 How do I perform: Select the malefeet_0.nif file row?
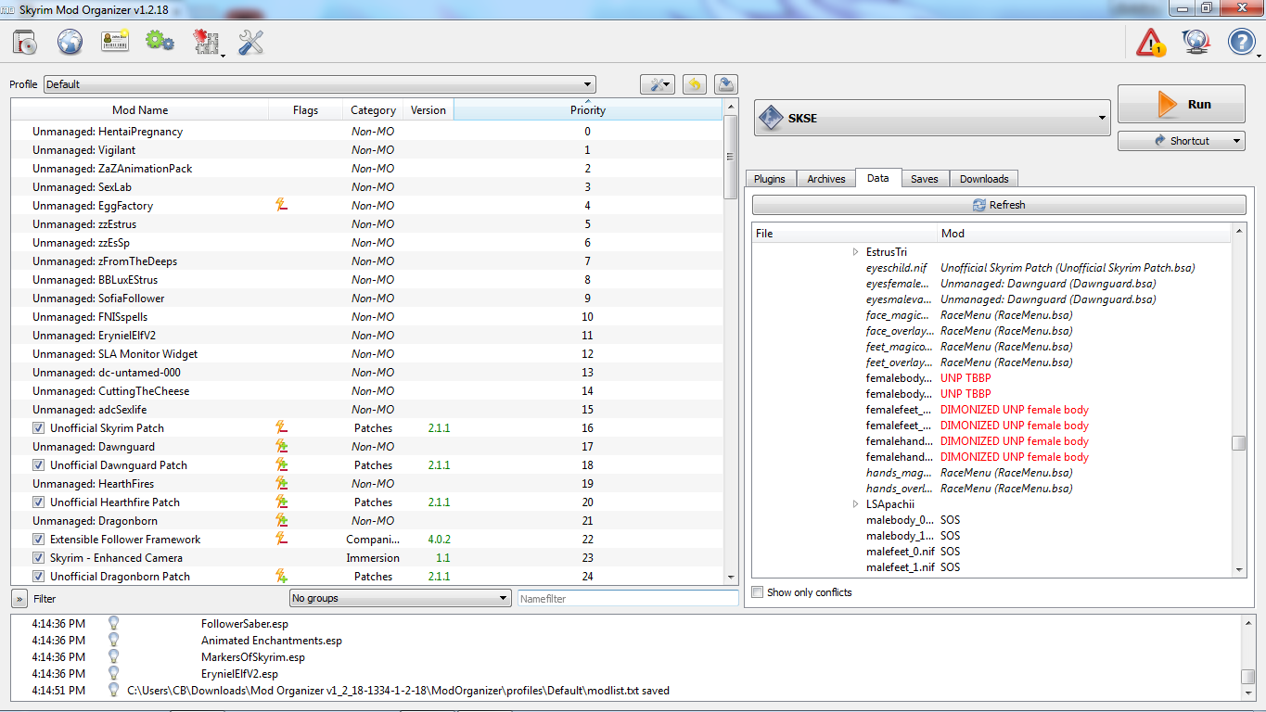tap(992, 552)
